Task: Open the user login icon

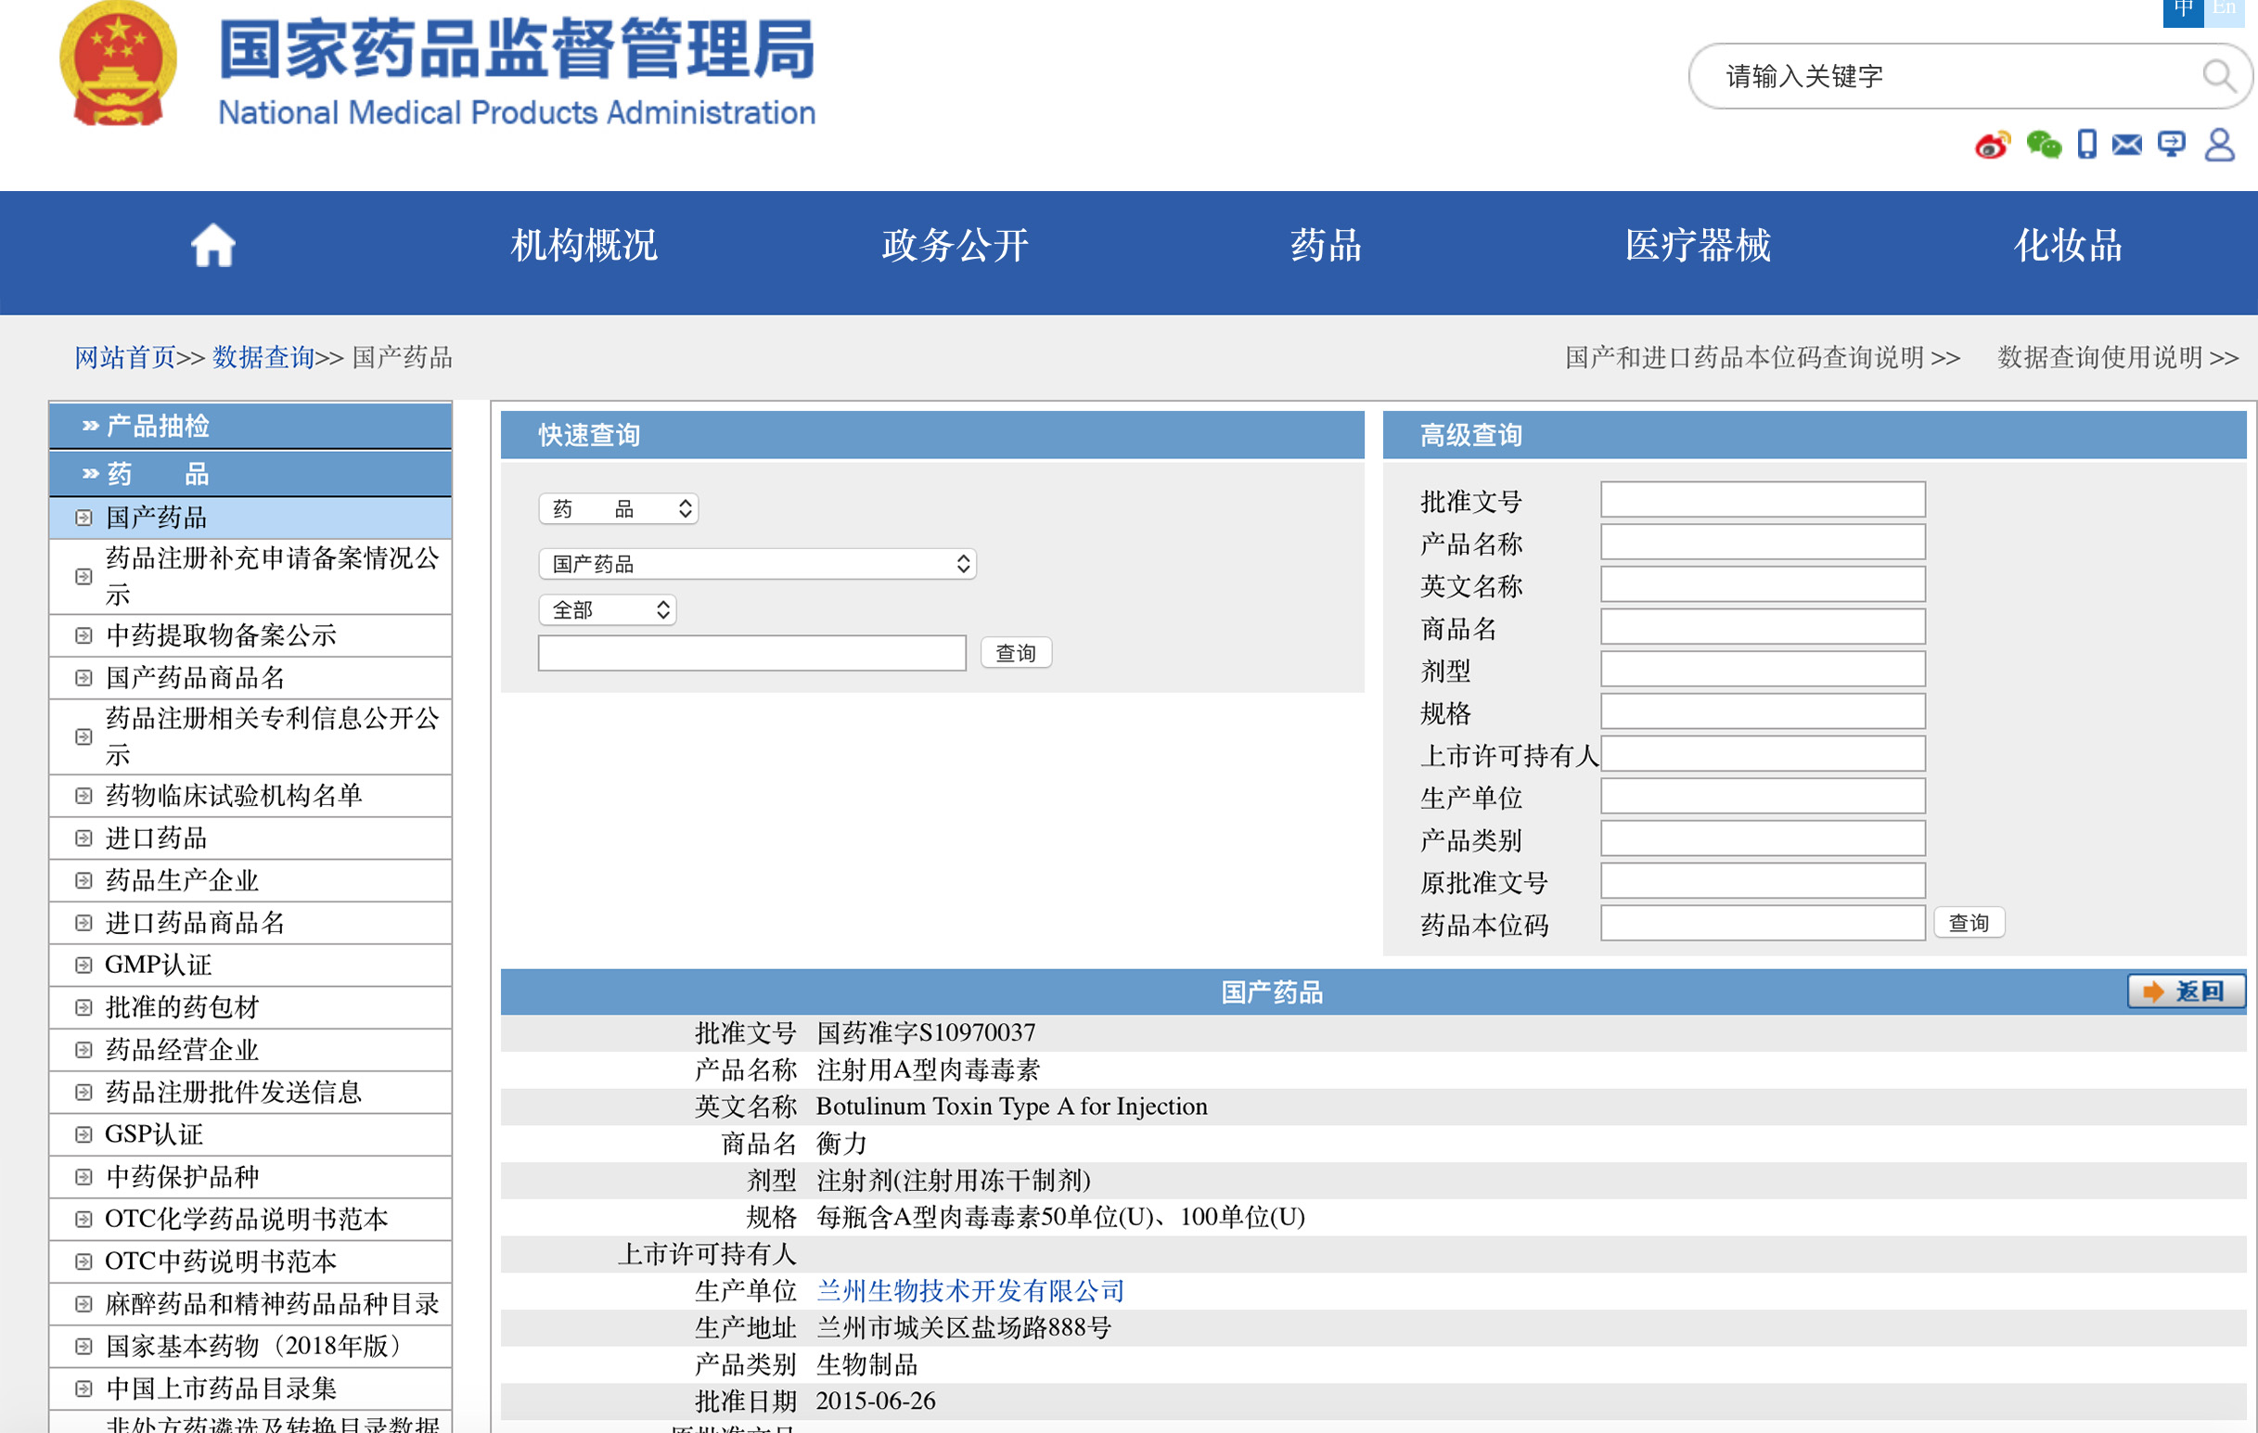Action: tap(2219, 146)
